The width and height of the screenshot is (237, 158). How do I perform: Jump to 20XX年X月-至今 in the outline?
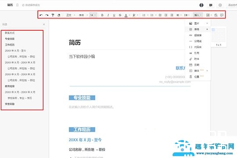click(15, 50)
